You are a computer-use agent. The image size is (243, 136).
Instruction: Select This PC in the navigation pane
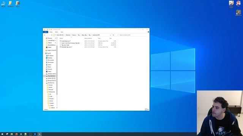(48, 53)
